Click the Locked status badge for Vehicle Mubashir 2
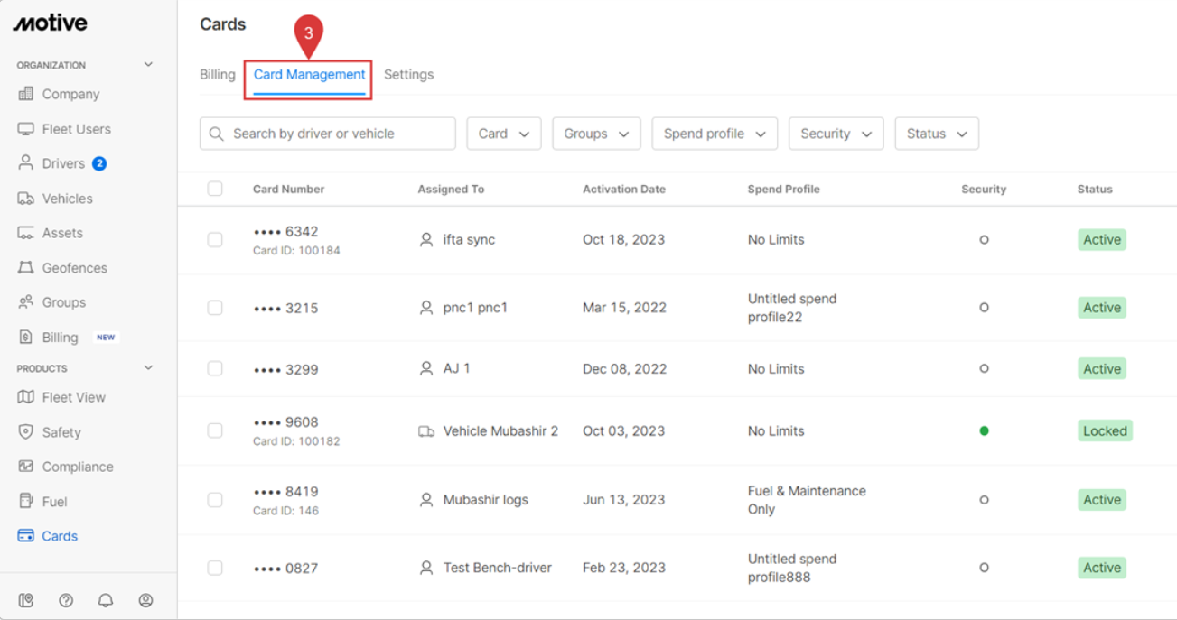 click(x=1104, y=431)
